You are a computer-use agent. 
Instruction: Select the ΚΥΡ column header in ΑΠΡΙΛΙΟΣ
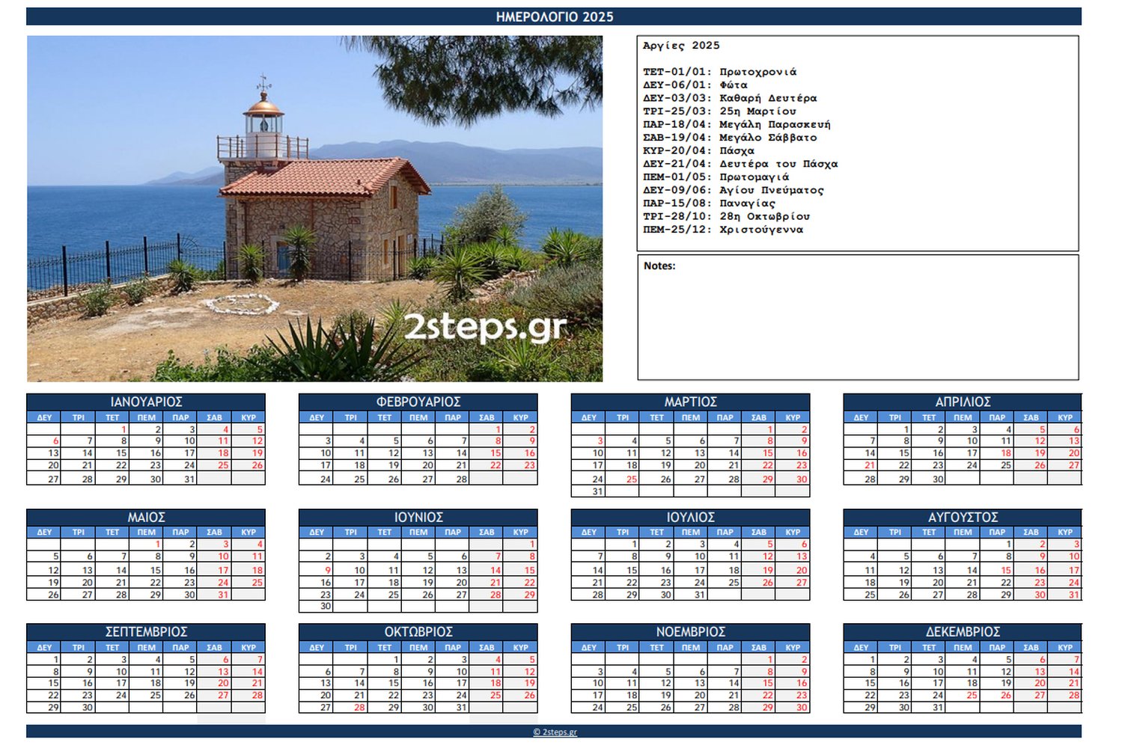pyautogui.click(x=1065, y=417)
